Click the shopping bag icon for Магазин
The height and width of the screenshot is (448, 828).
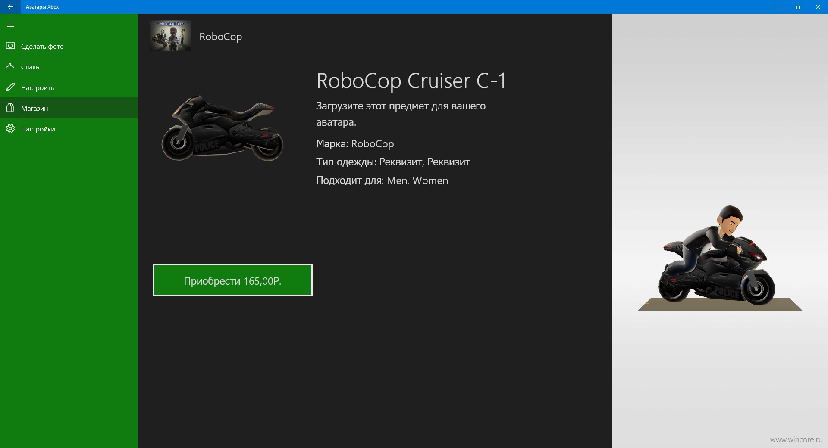click(10, 108)
